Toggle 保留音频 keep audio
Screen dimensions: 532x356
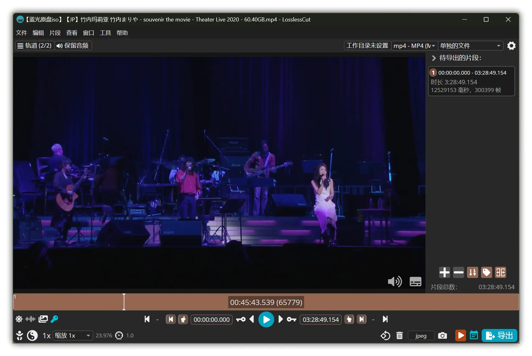[73, 46]
